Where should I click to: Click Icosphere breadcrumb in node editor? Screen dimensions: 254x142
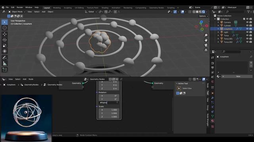coord(11,85)
